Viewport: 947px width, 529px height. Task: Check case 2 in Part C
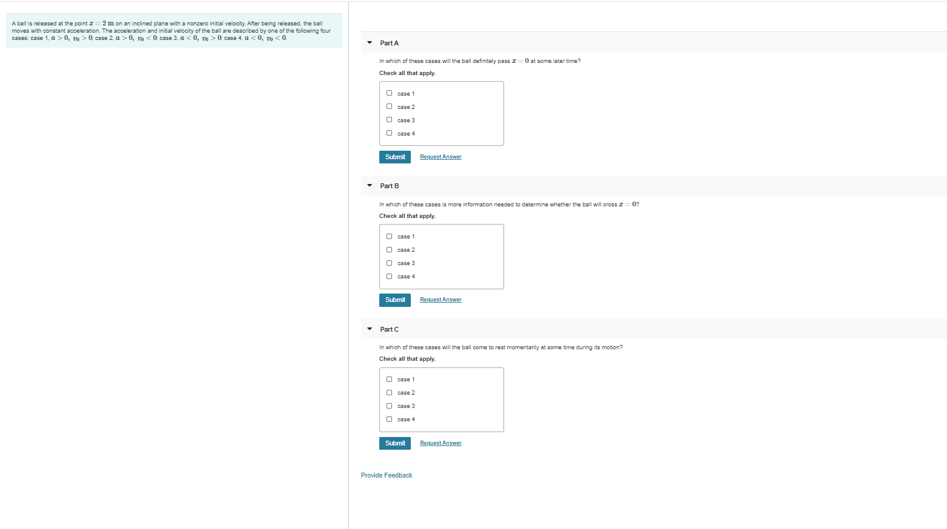pyautogui.click(x=389, y=392)
